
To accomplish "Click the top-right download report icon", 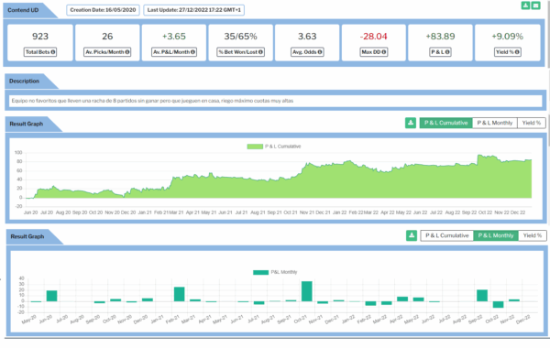I will [x=525, y=5].
